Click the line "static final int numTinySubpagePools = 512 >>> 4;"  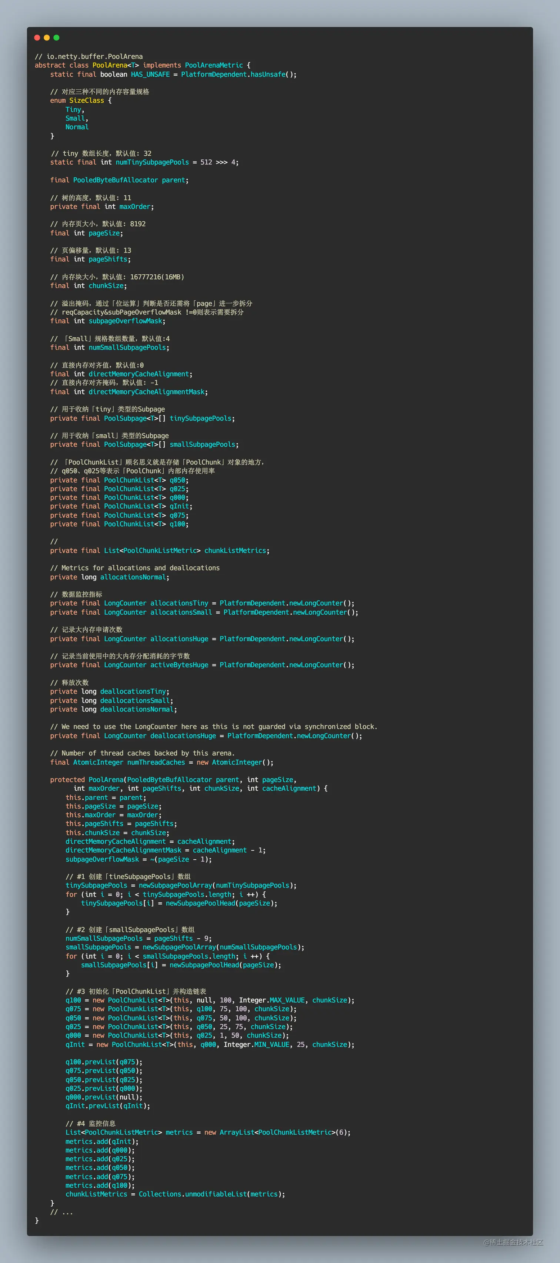pyautogui.click(x=144, y=162)
